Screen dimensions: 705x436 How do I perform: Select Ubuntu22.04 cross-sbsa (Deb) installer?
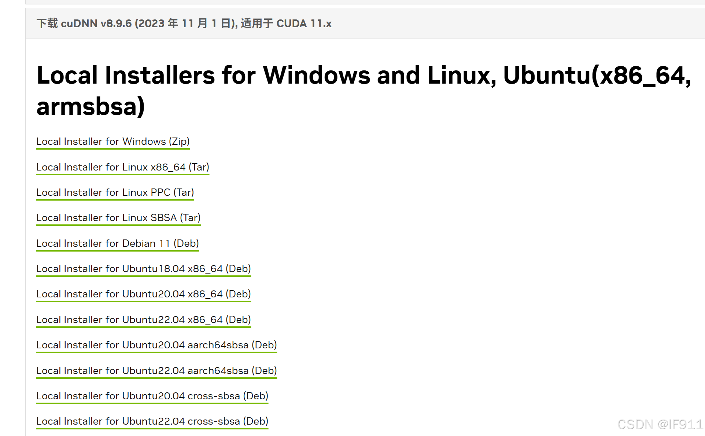point(152,421)
